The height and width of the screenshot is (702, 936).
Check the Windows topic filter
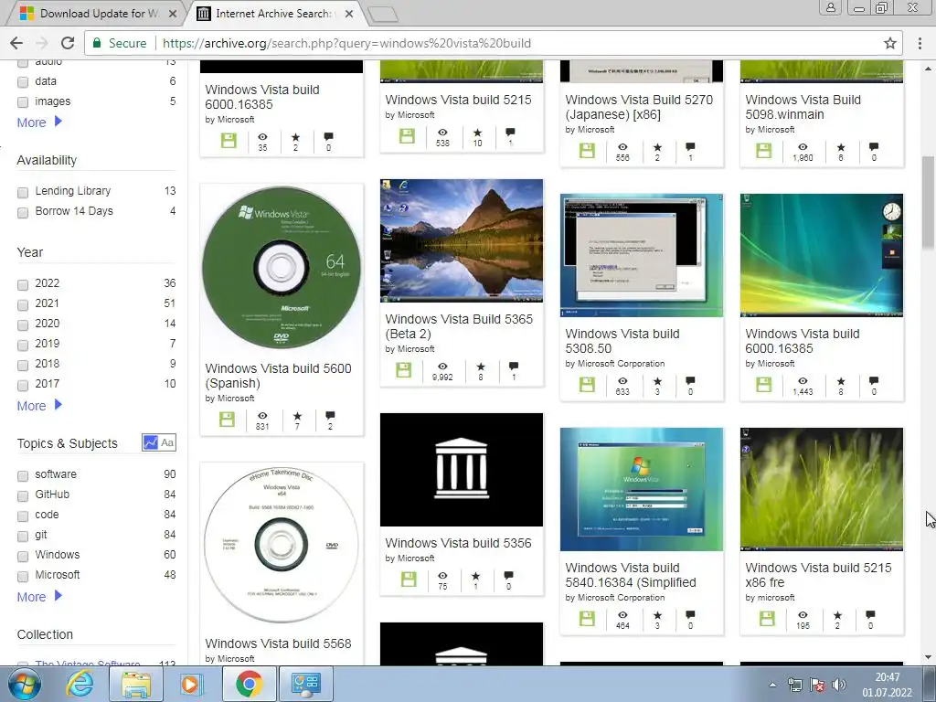click(x=23, y=556)
